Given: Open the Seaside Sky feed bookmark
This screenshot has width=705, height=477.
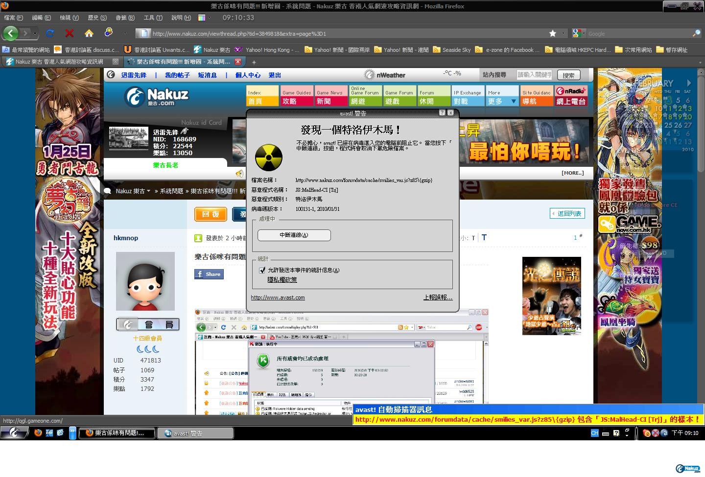Looking at the screenshot, I should pos(451,49).
